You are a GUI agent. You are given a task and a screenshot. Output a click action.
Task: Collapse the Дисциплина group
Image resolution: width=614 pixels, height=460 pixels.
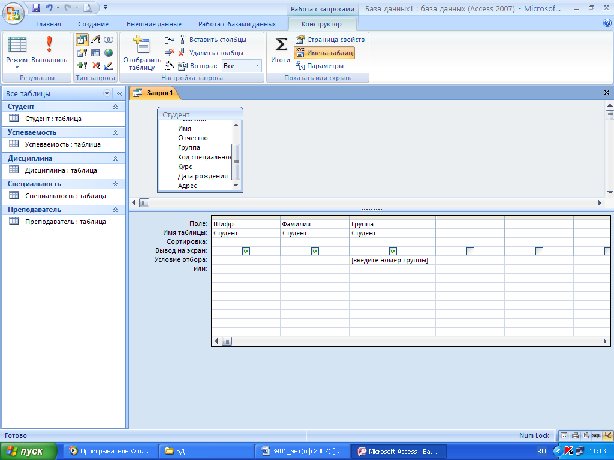click(x=116, y=158)
